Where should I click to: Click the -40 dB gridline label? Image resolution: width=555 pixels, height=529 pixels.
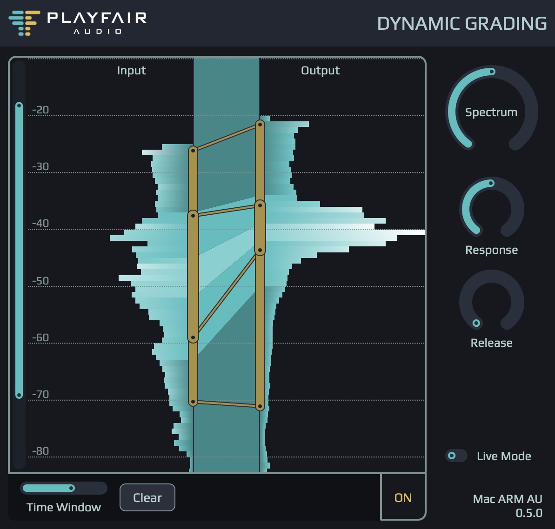click(41, 223)
